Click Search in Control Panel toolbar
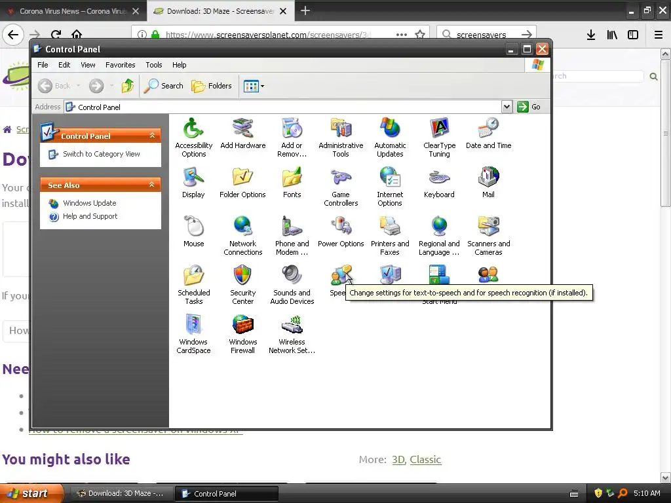This screenshot has height=503, width=671. pos(163,86)
